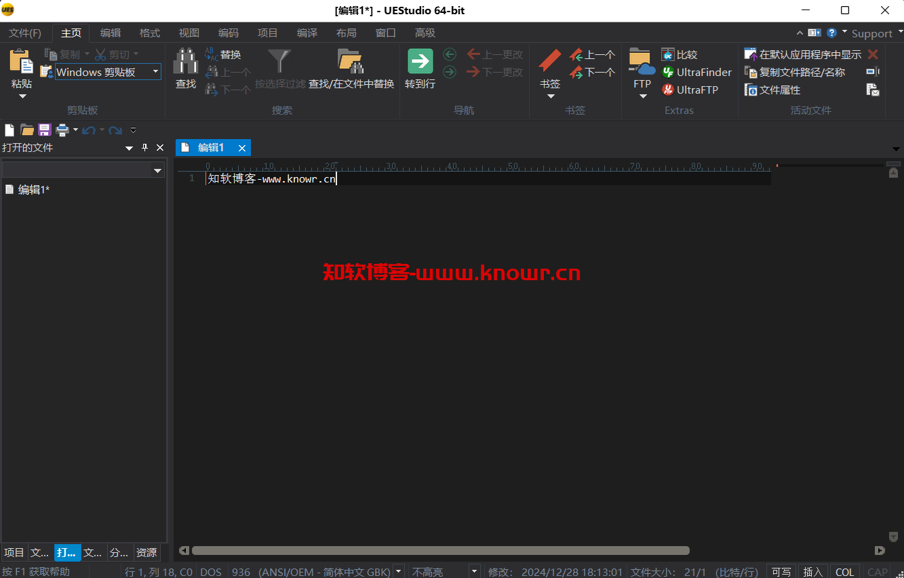Expand the Paste (粘贴) dropdown arrow
Viewport: 904px width, 578px height.
pos(22,96)
